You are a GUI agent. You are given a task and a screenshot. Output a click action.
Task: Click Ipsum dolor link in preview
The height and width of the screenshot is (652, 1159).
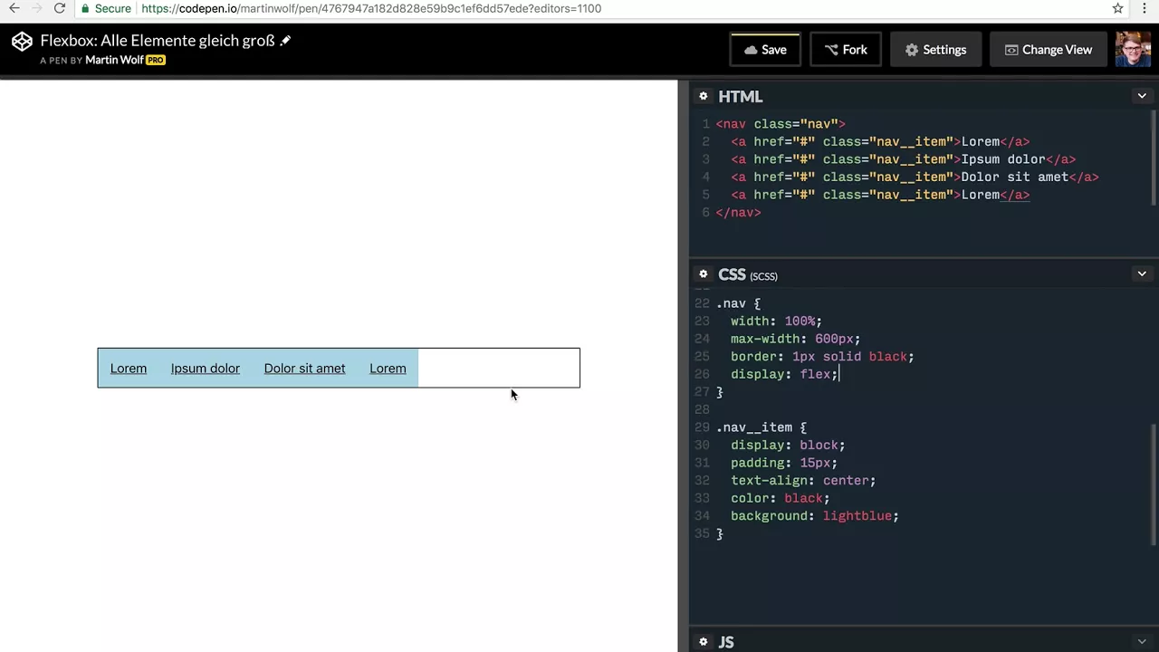206,369
